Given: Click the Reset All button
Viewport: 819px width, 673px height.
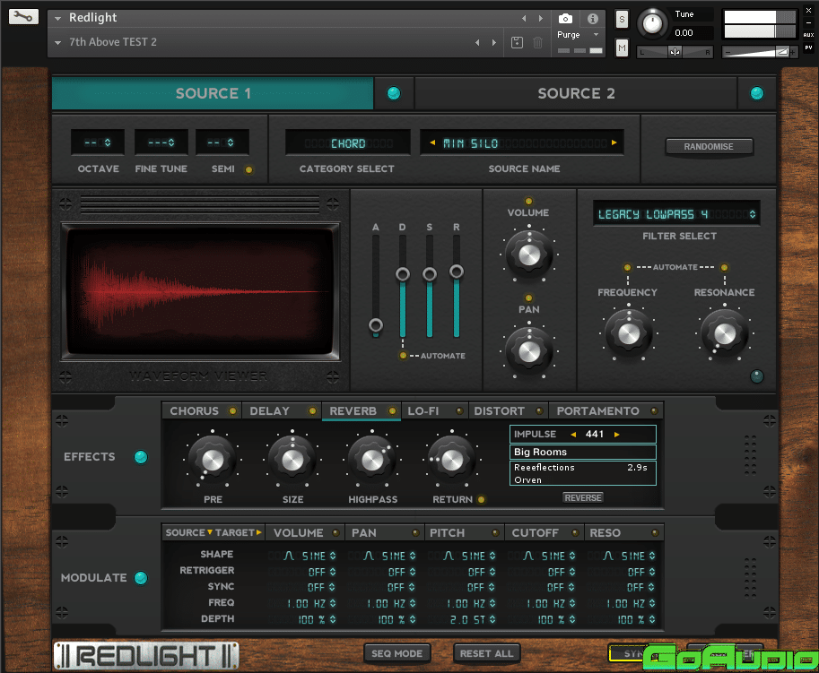Looking at the screenshot, I should tap(486, 653).
